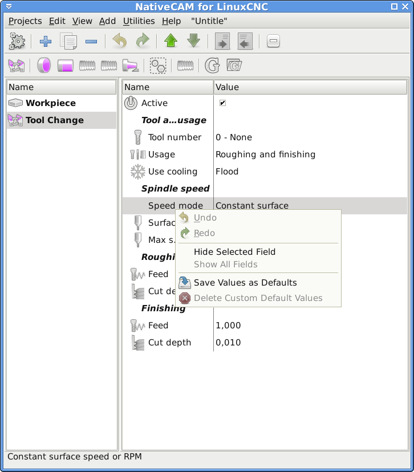Click the outdent left-arrow page icon
The image size is (414, 472).
pyautogui.click(x=245, y=41)
